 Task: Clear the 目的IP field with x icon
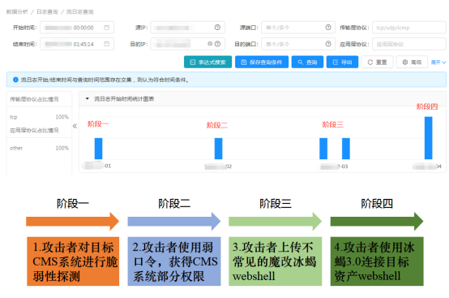210,44
